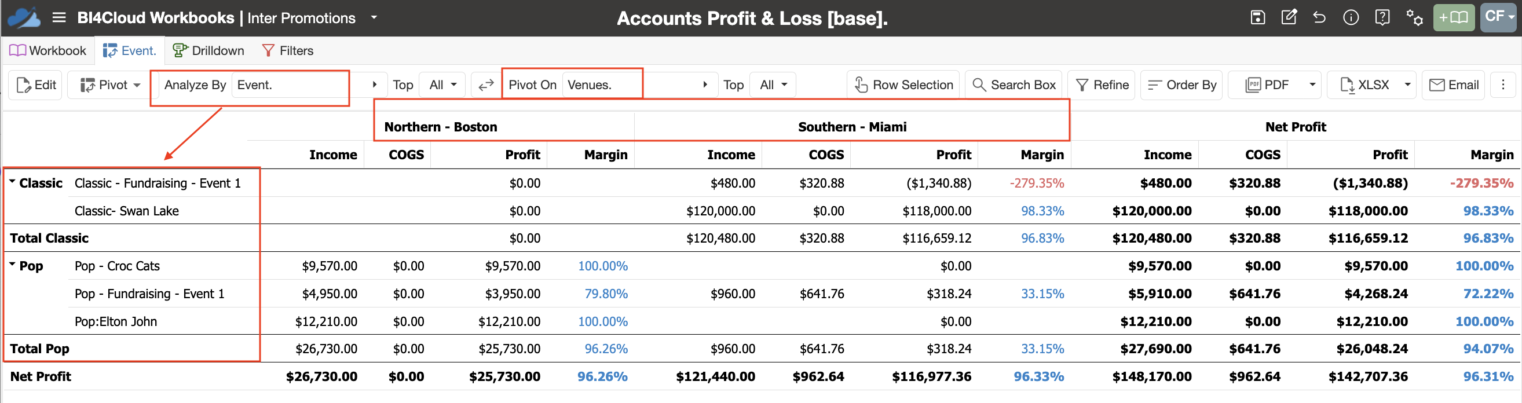This screenshot has width=1522, height=403.
Task: Open the settings gears icon
Action: (1414, 18)
